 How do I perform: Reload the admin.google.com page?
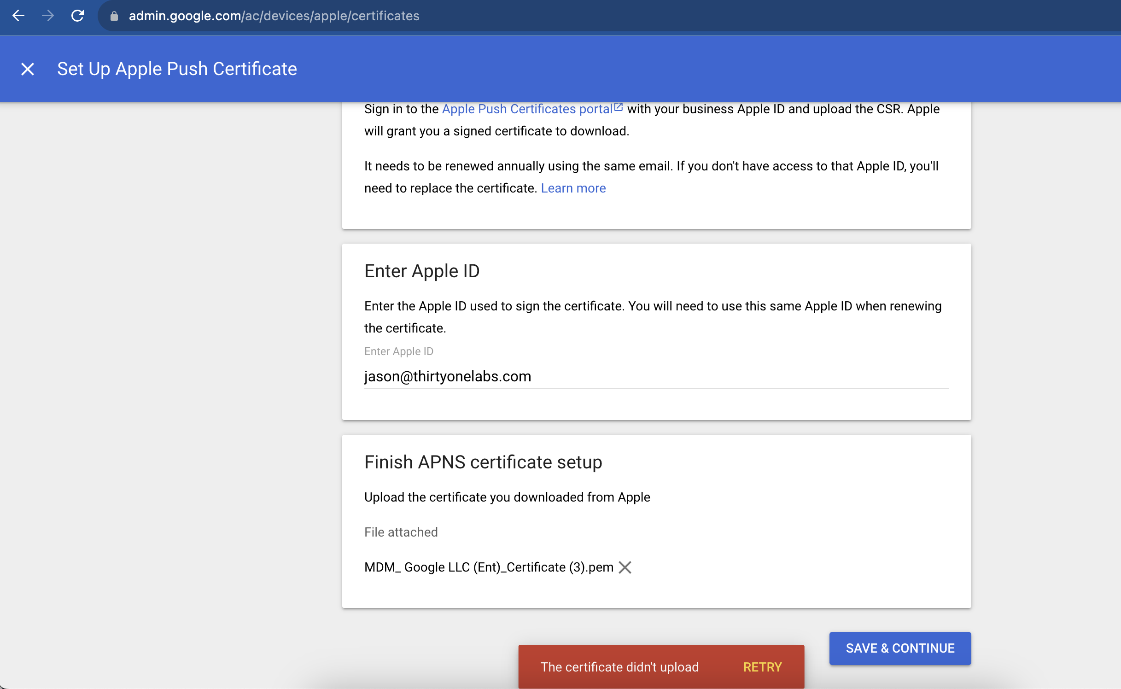[77, 16]
